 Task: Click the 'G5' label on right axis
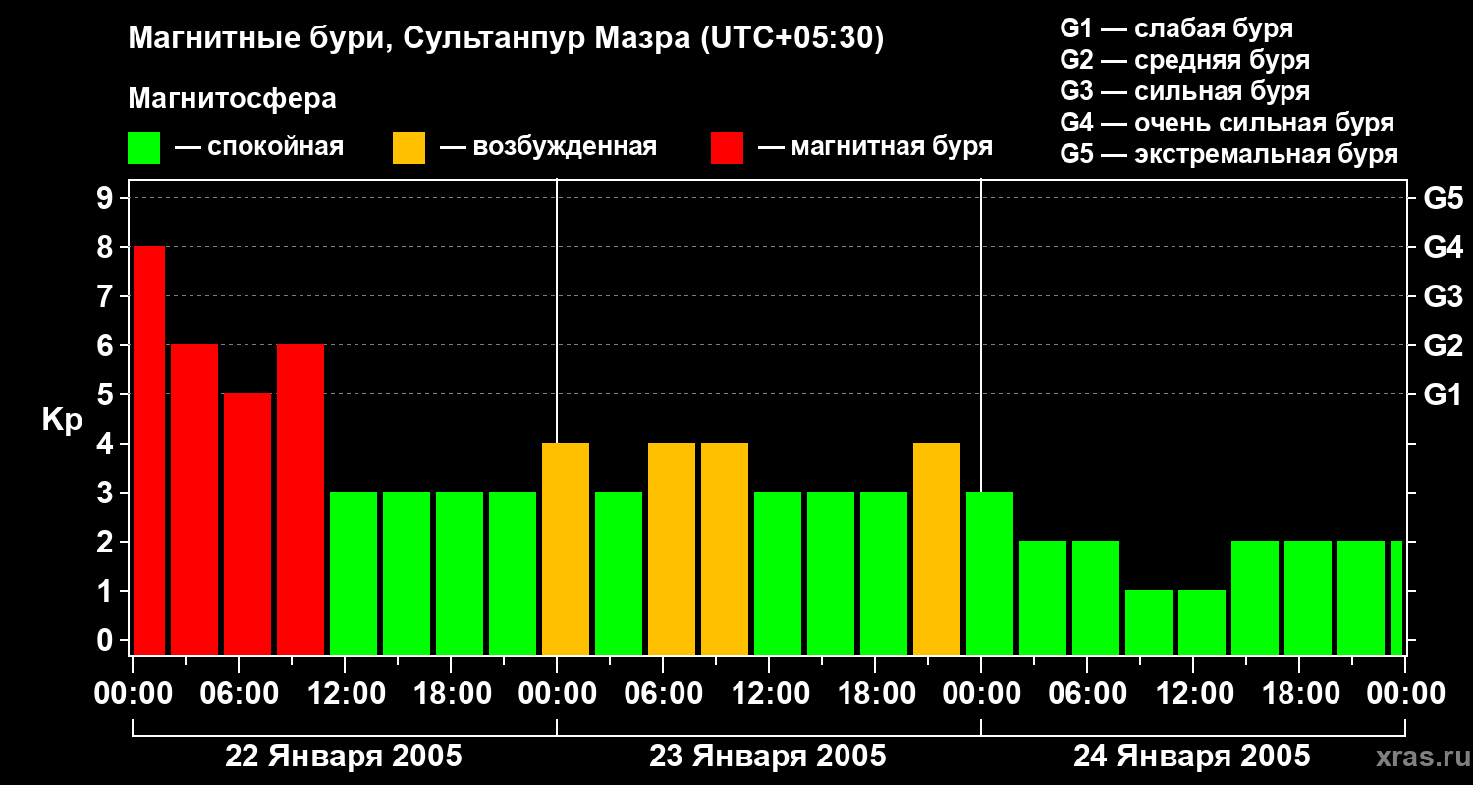[x=1443, y=199]
